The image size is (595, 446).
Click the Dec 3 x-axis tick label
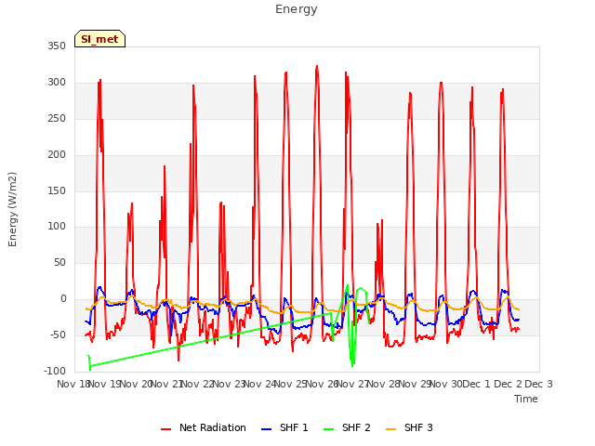click(538, 384)
